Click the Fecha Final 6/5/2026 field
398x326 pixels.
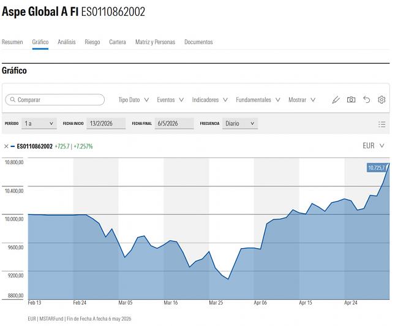[x=174, y=124]
